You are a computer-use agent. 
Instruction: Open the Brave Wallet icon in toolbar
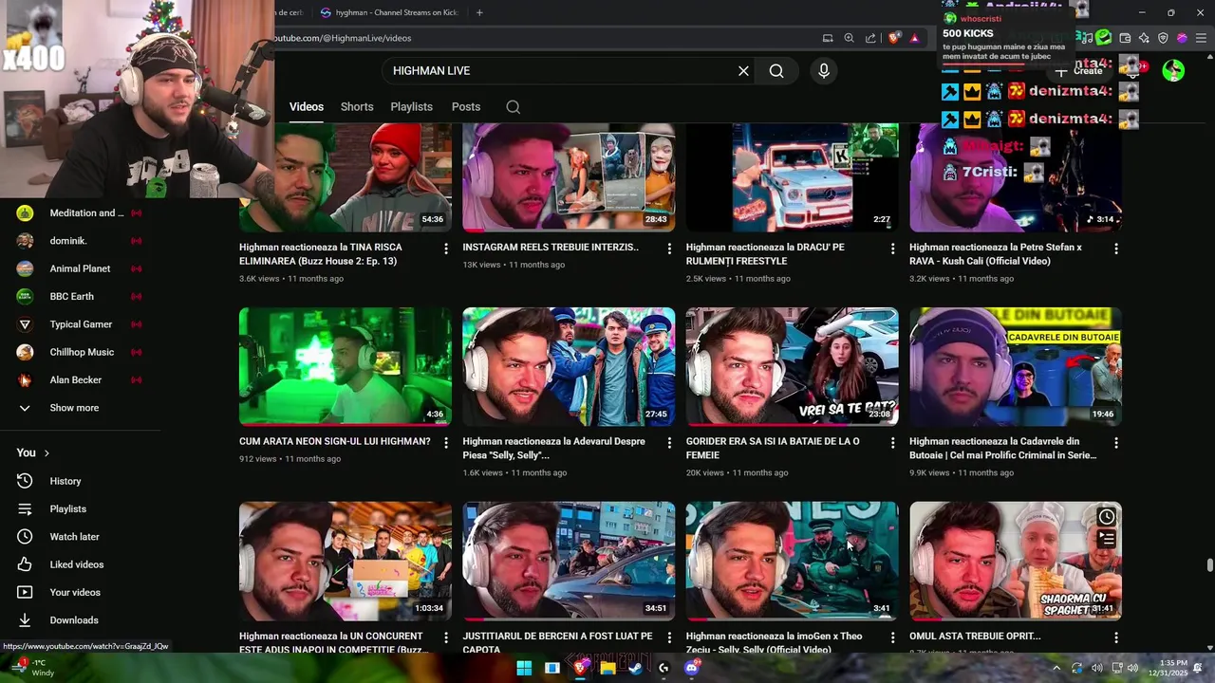pyautogui.click(x=1125, y=38)
